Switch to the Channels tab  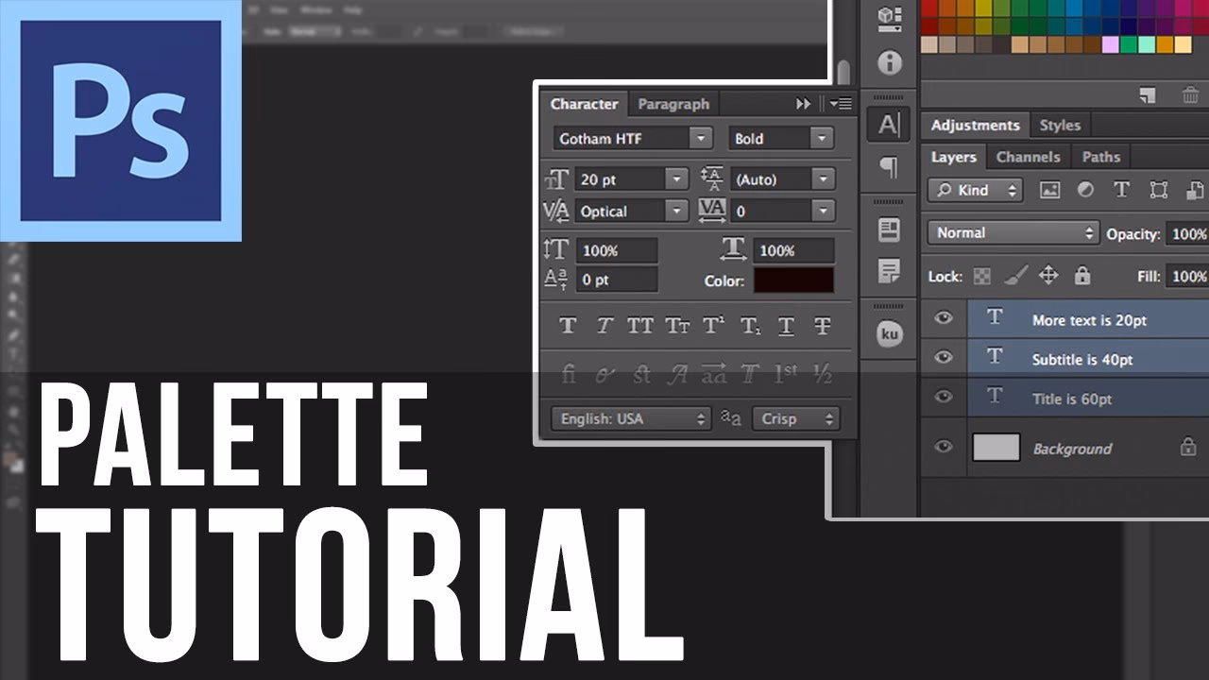tap(1029, 157)
